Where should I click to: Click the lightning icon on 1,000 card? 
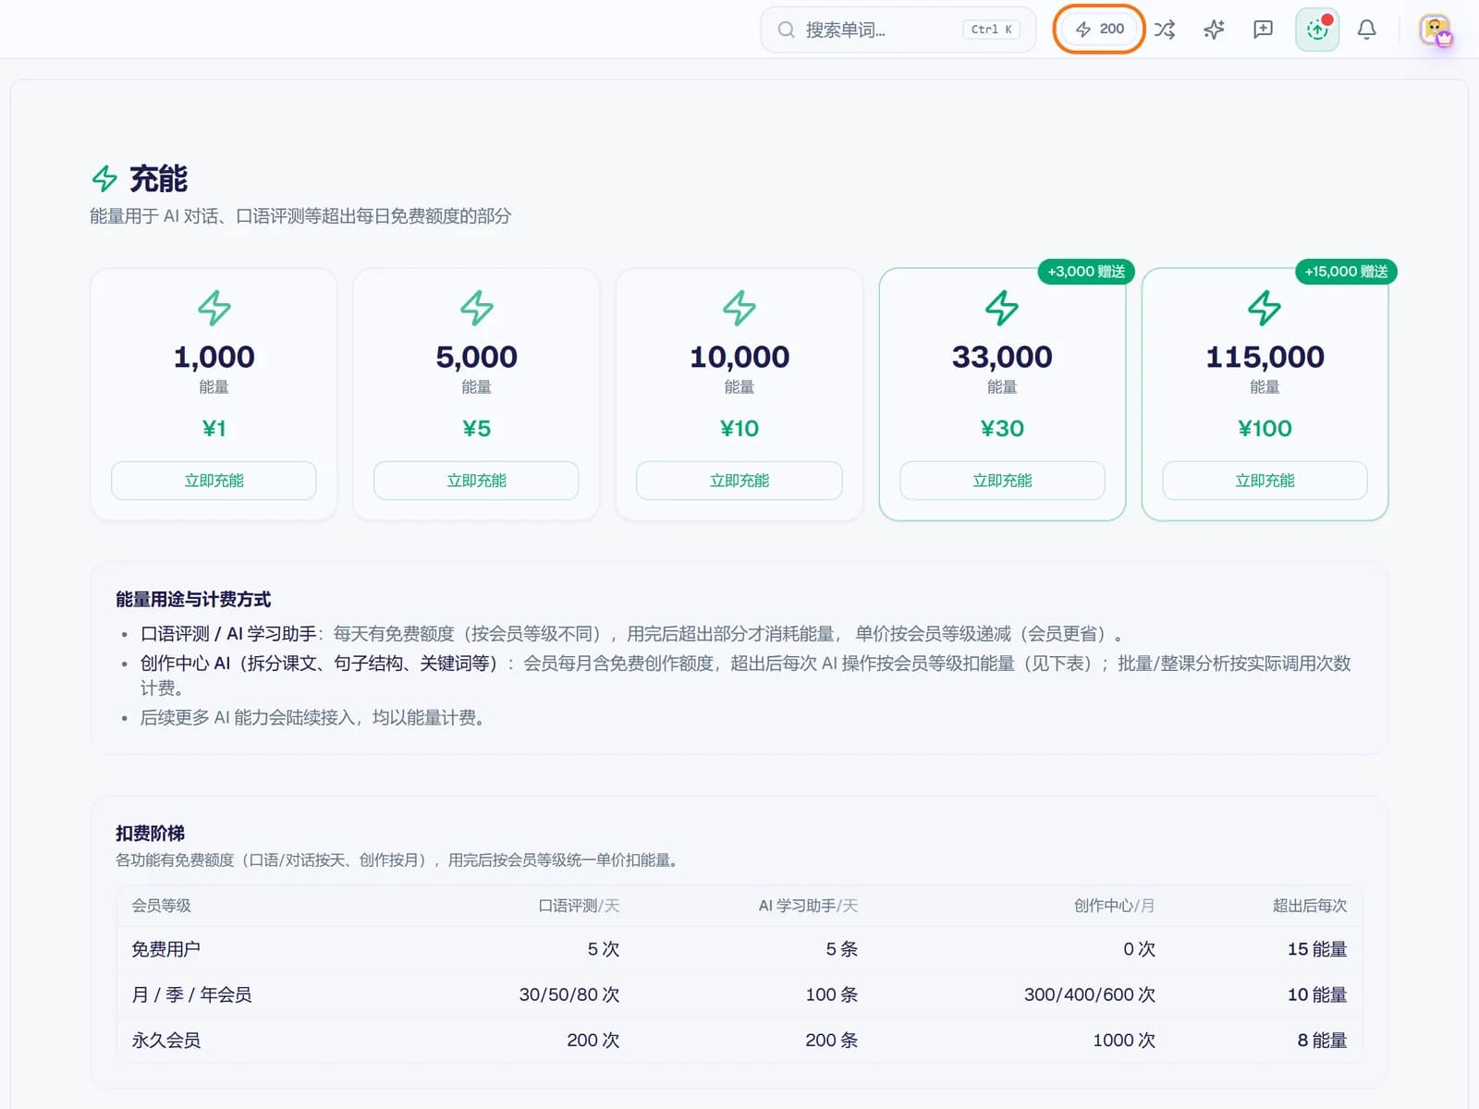point(214,308)
